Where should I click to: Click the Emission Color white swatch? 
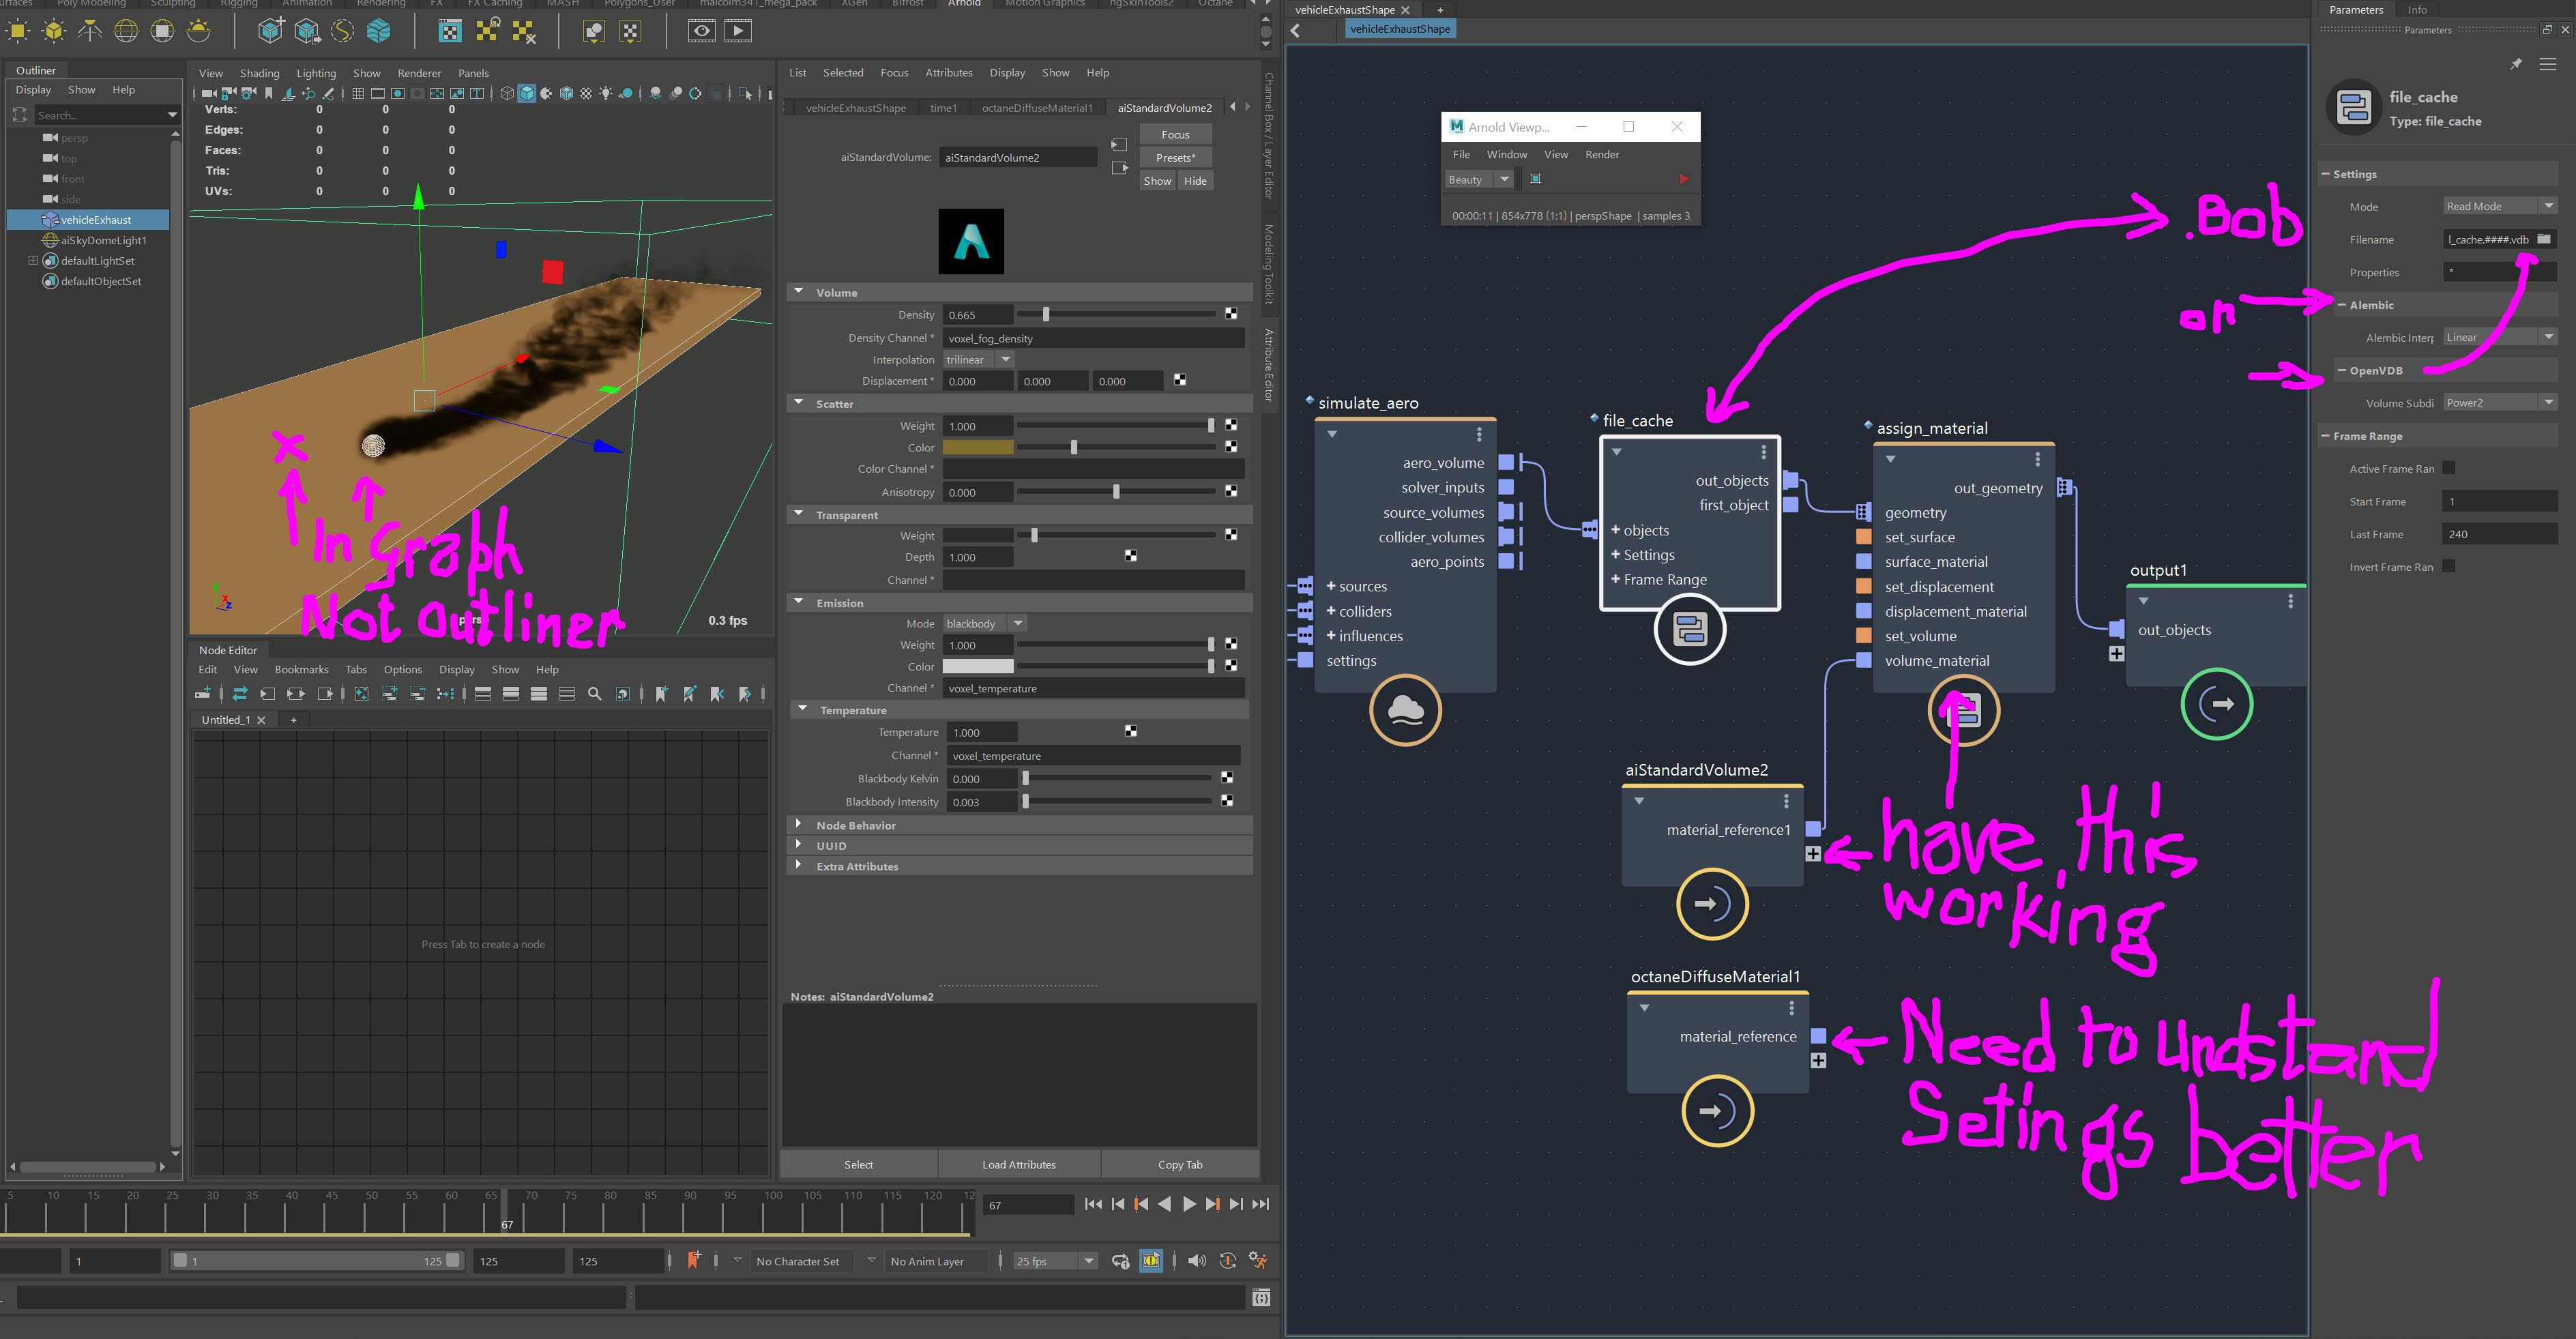978,666
